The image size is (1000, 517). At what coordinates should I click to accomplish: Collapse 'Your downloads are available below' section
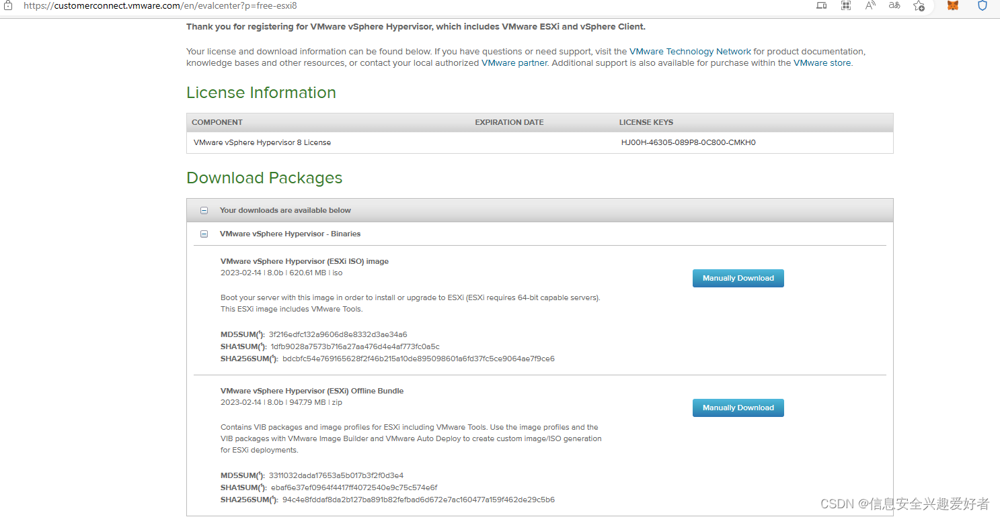click(x=204, y=210)
